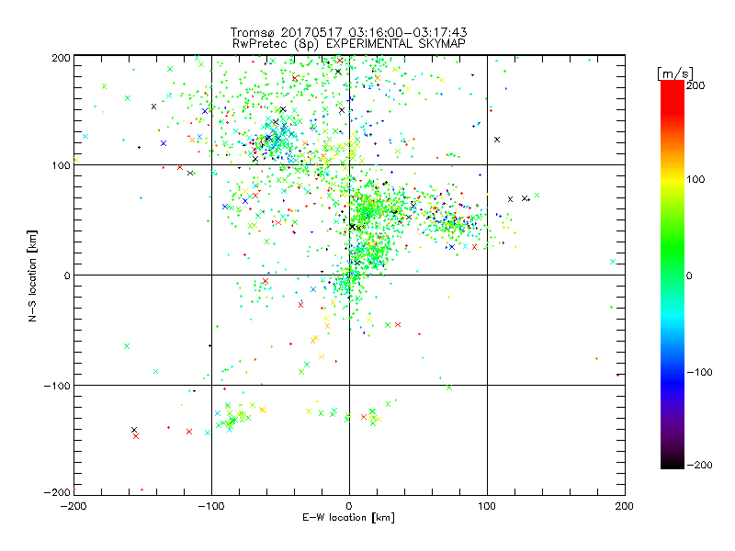Click the y-axis '0' tick label
Image resolution: width=735 pixels, height=551 pixels.
[x=67, y=275]
